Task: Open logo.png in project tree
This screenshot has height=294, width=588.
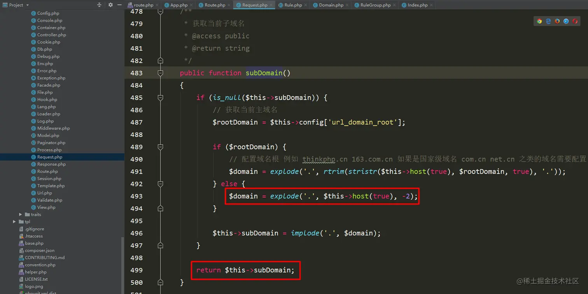Action: tap(34, 286)
